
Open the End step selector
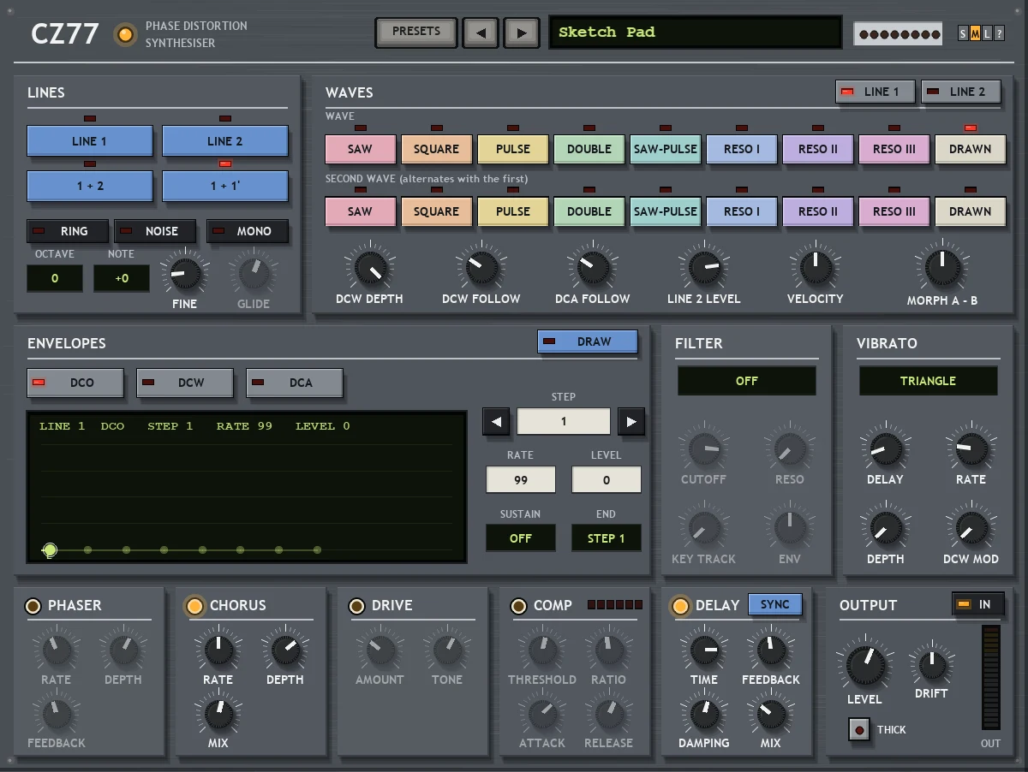coord(607,538)
